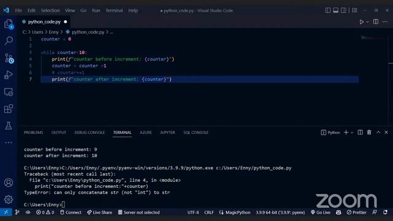Open the Search view icon
393x221 pixels.
click(x=9, y=41)
